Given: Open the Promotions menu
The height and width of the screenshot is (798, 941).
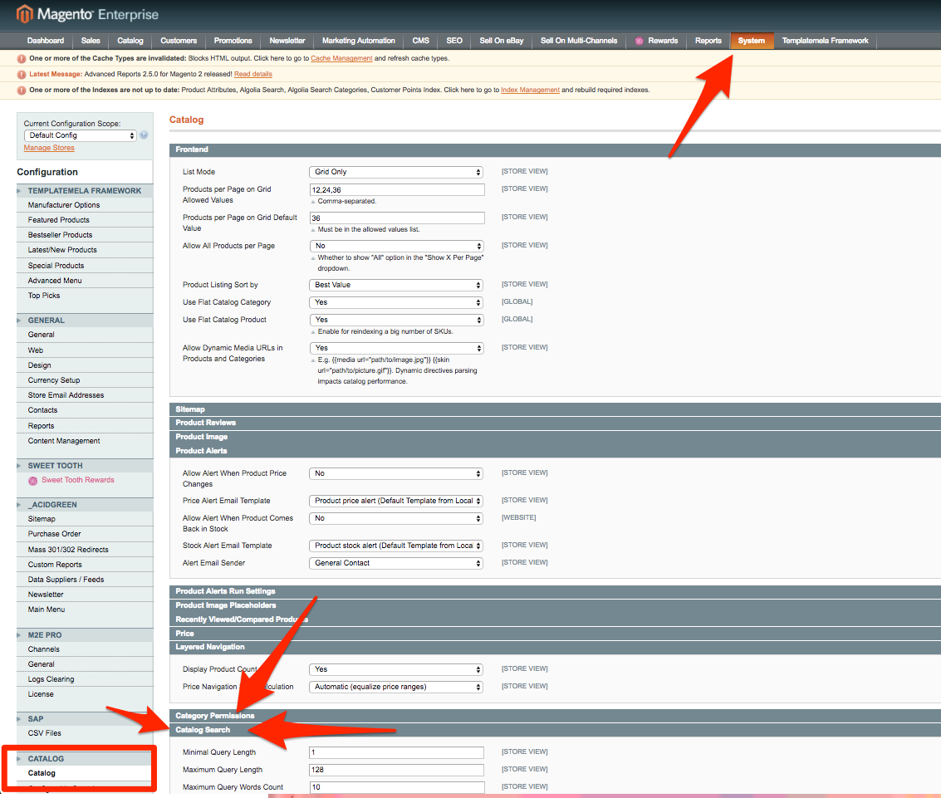Looking at the screenshot, I should 233,41.
